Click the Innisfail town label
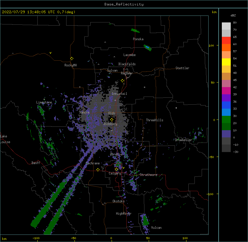Viewport: 248px width, 242px height. [119, 94]
